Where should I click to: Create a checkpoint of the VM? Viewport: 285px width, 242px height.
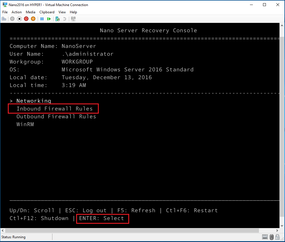[57, 19]
